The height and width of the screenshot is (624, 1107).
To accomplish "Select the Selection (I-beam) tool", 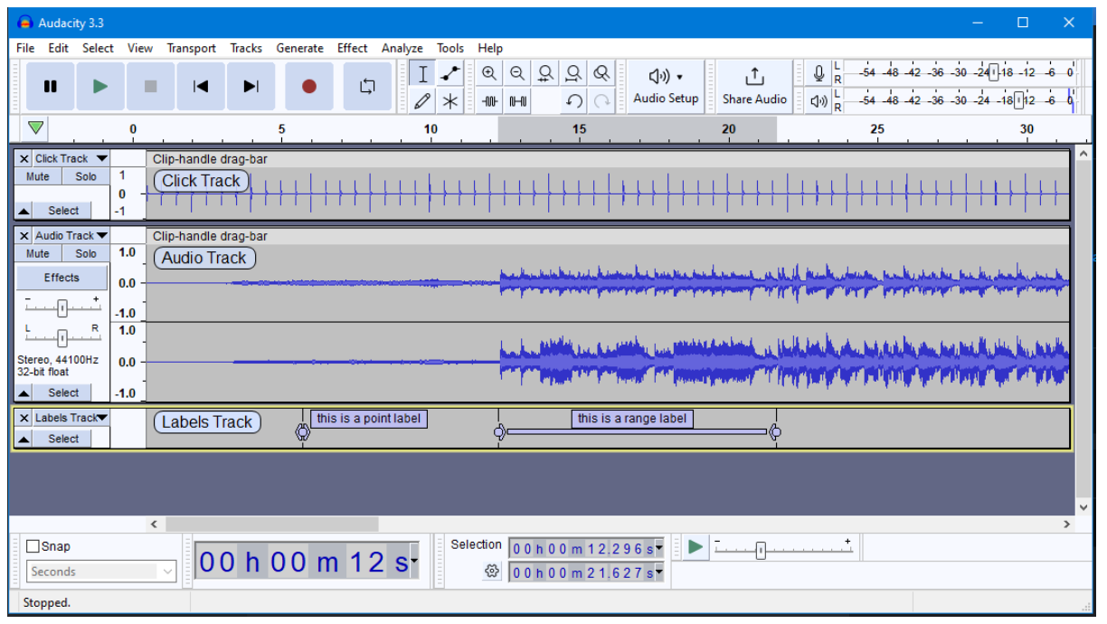I will 422,74.
